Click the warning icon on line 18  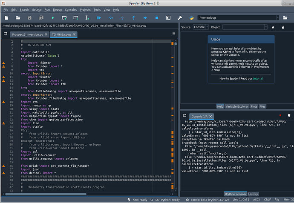(3, 102)
